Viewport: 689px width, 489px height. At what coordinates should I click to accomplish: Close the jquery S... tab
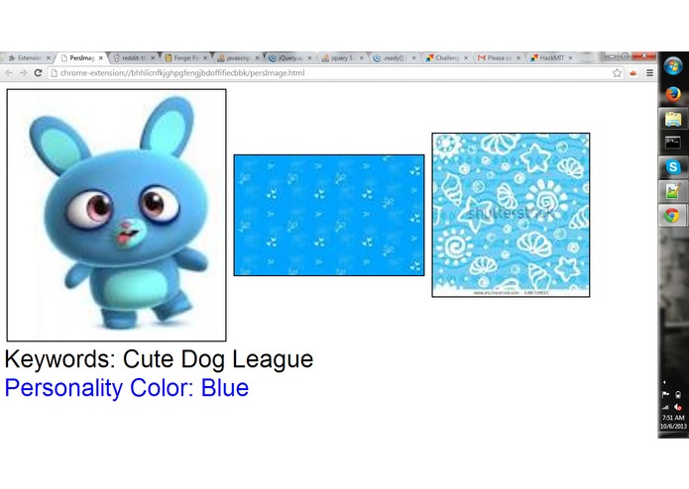362,57
